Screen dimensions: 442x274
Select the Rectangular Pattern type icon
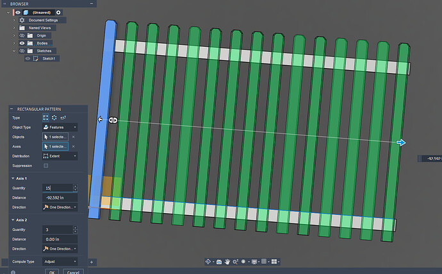tap(45, 118)
